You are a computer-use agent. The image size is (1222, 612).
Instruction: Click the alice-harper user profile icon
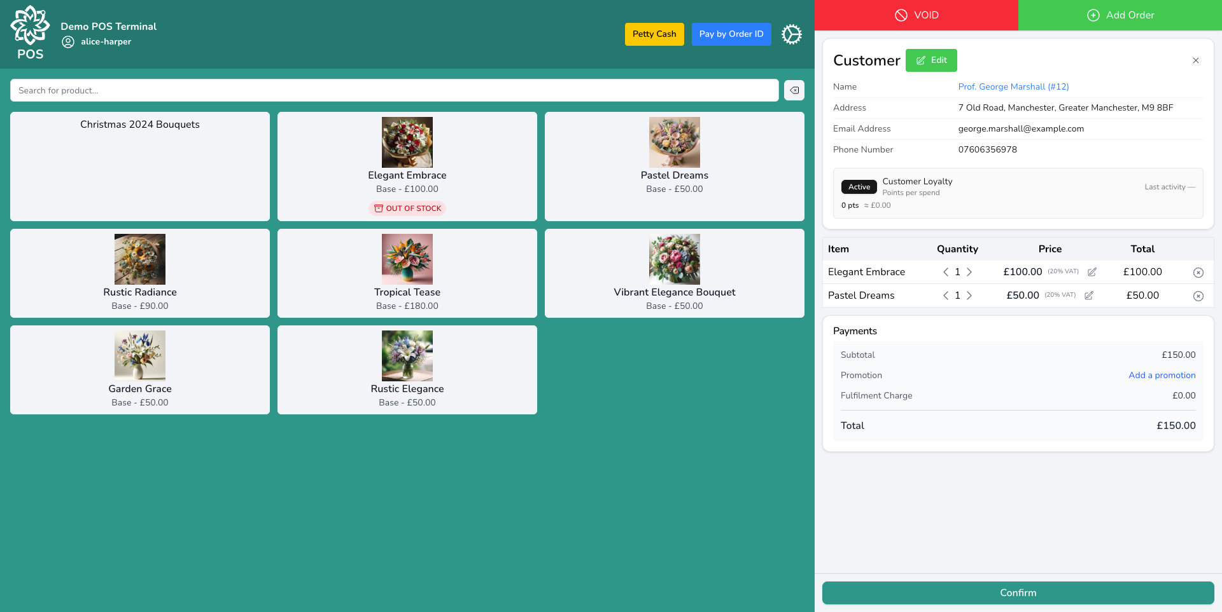[68, 41]
